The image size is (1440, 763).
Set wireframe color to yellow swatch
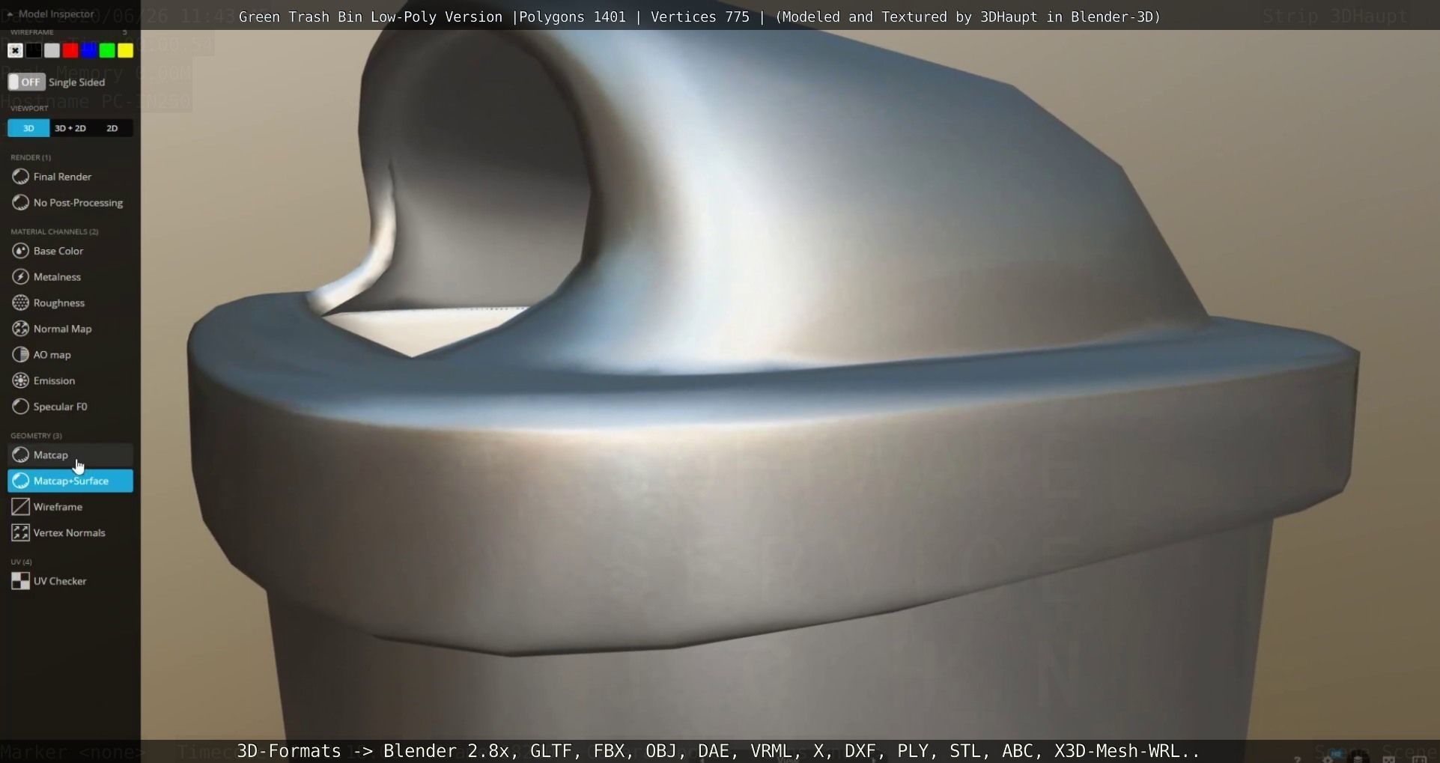tap(125, 50)
